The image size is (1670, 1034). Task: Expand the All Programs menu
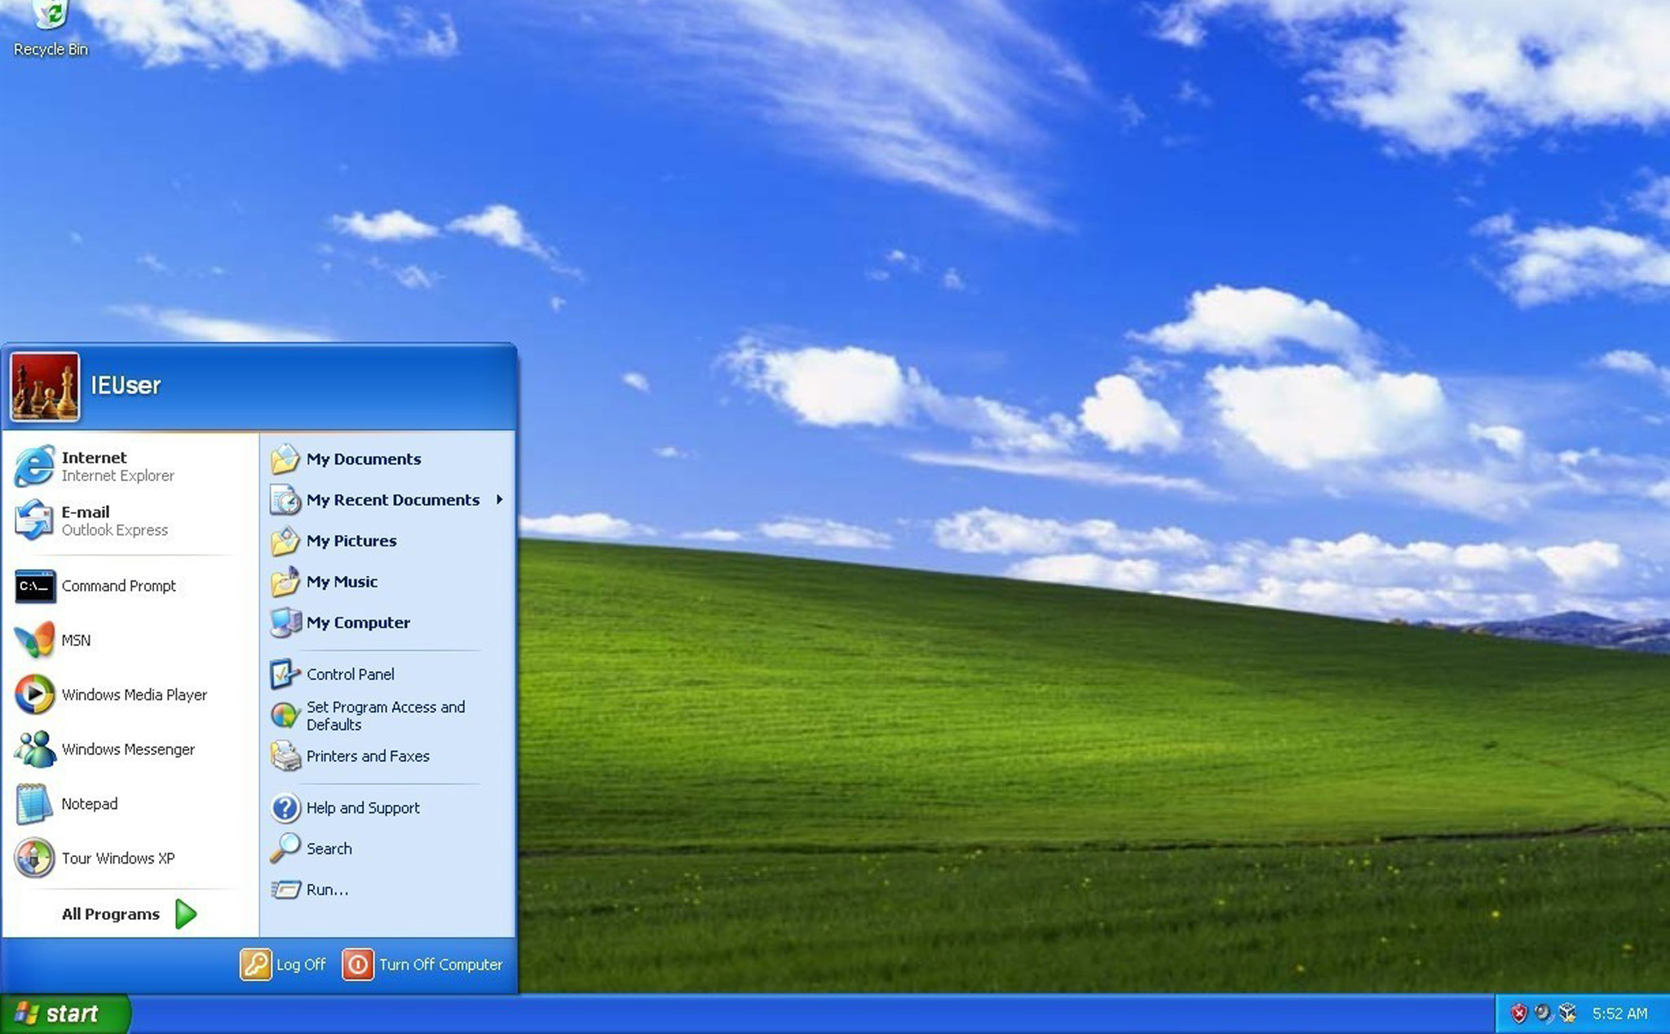[x=110, y=913]
